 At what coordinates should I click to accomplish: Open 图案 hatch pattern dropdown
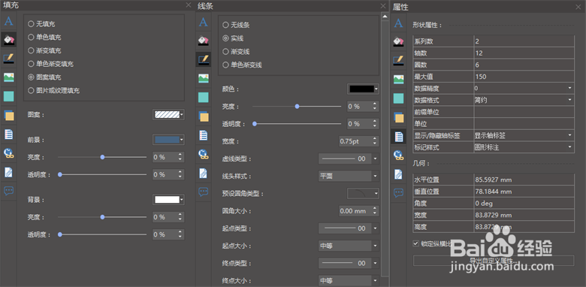[168, 115]
